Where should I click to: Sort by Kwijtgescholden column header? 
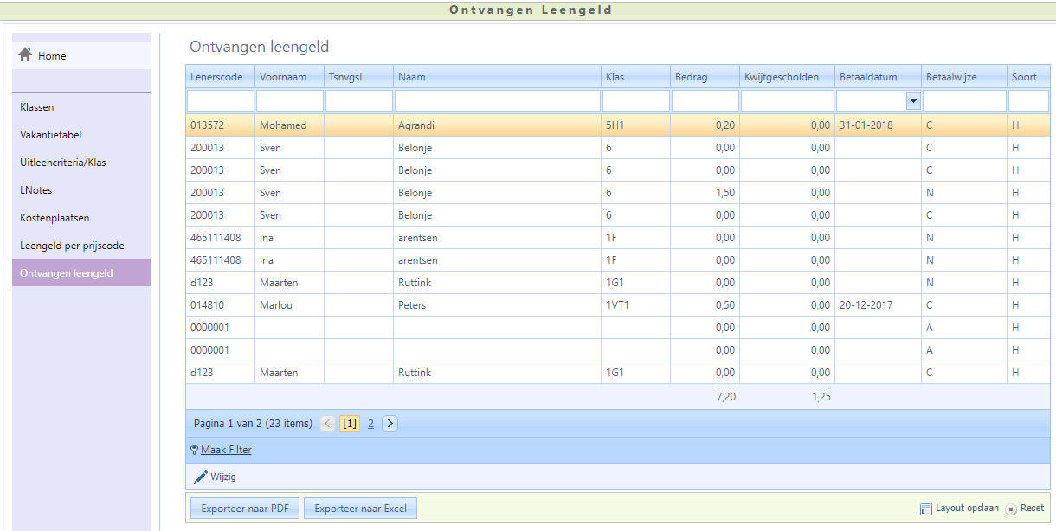point(781,77)
